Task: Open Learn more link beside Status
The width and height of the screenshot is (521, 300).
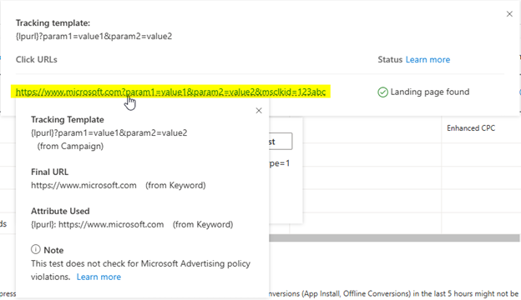Action: (427, 60)
